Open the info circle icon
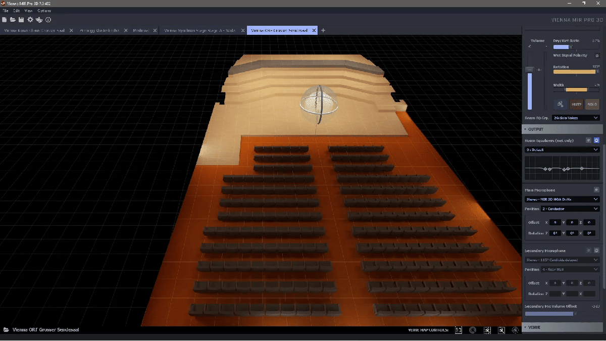The width and height of the screenshot is (606, 341). tap(48, 20)
